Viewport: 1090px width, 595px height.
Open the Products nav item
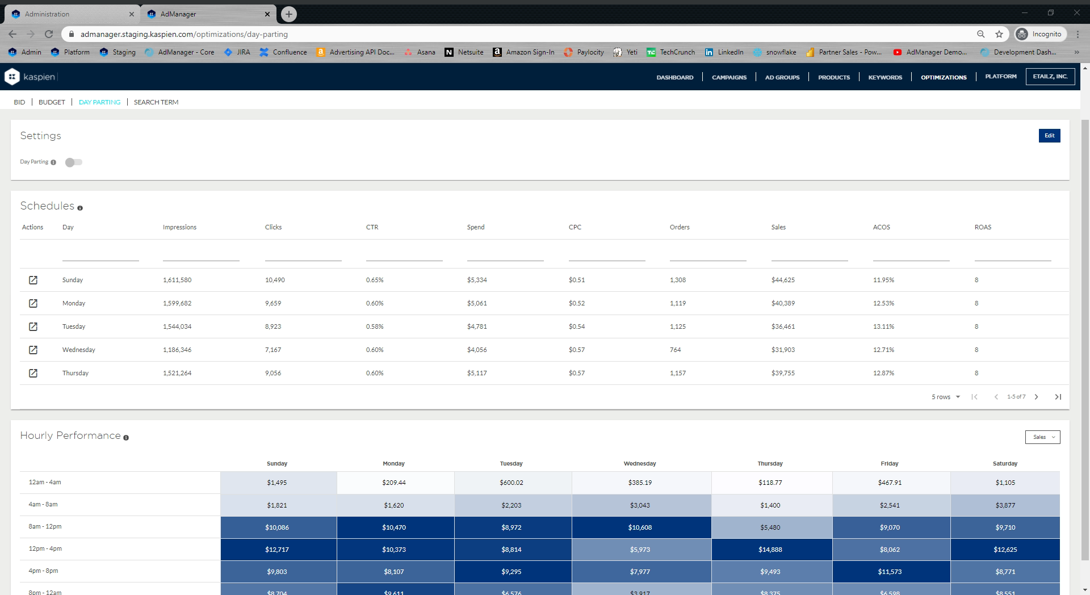point(834,77)
